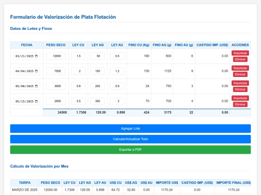
Task: Click total Peso Seco value 24500
Action: (62, 112)
